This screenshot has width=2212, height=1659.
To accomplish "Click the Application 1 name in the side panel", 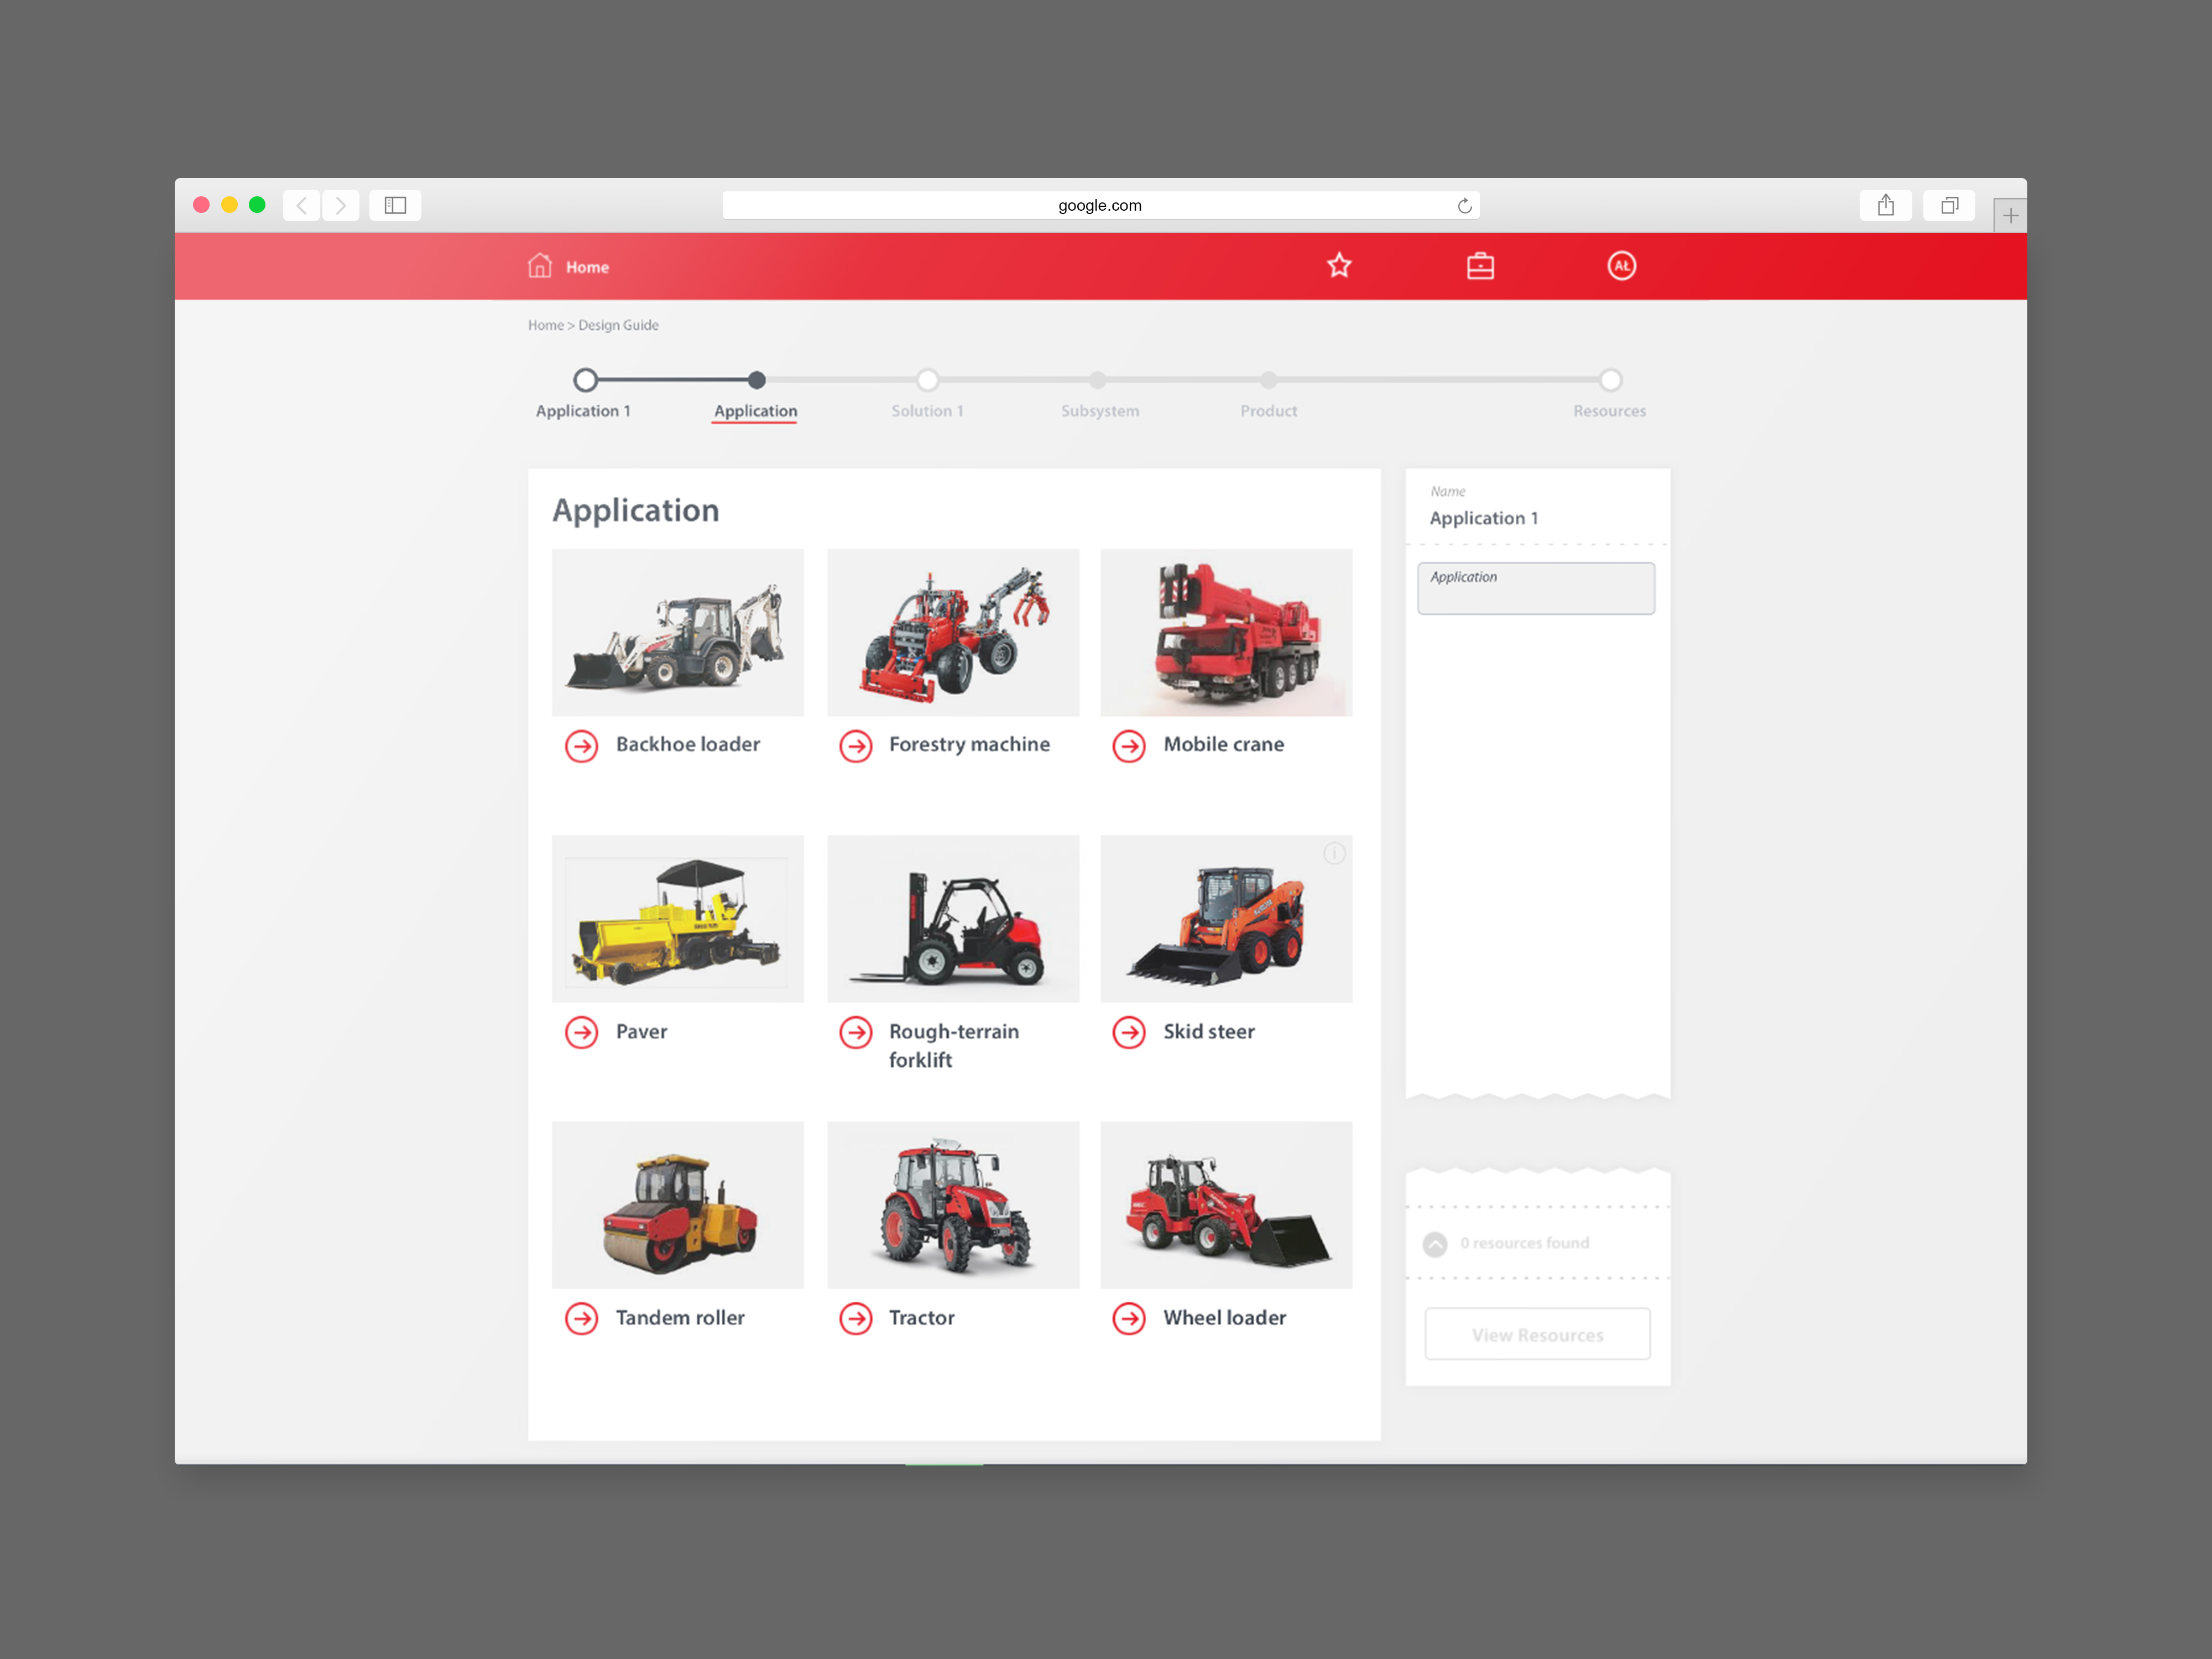I will point(1484,518).
